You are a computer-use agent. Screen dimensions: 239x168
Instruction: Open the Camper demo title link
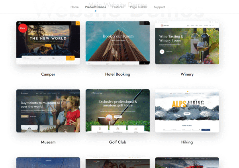pos(48,74)
